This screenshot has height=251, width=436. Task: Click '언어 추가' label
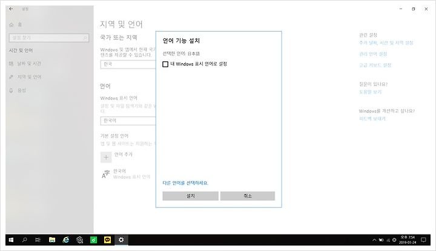pos(123,155)
